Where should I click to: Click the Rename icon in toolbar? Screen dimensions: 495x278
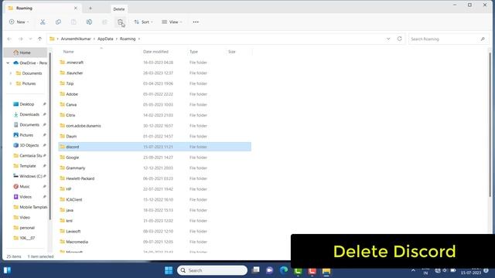pos(89,22)
